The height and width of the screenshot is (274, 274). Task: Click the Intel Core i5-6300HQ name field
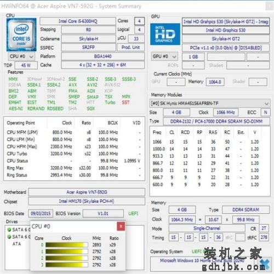pyautogui.click(x=78, y=21)
